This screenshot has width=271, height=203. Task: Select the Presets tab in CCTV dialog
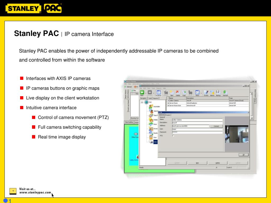(x=168, y=115)
